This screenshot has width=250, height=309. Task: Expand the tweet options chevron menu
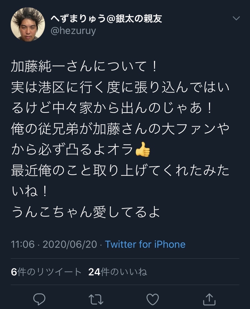(236, 18)
